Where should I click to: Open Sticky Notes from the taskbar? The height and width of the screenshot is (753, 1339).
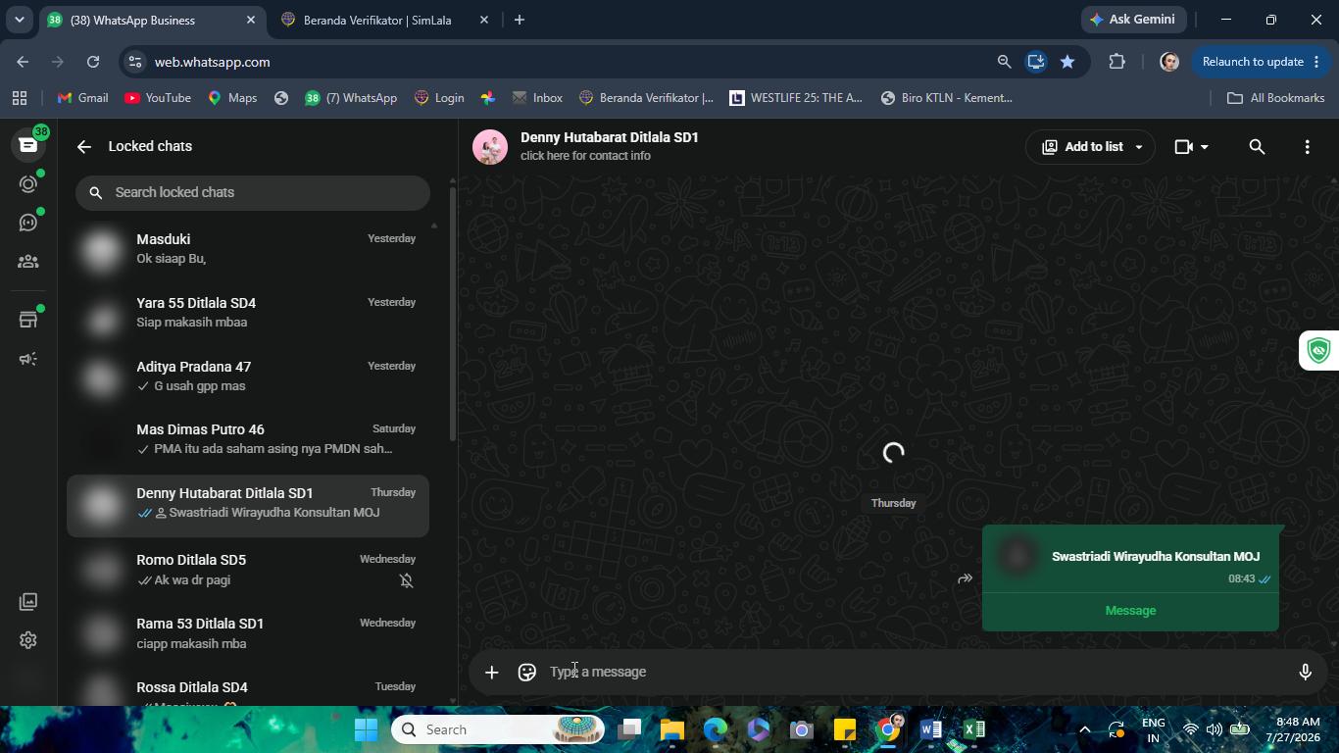click(x=845, y=729)
